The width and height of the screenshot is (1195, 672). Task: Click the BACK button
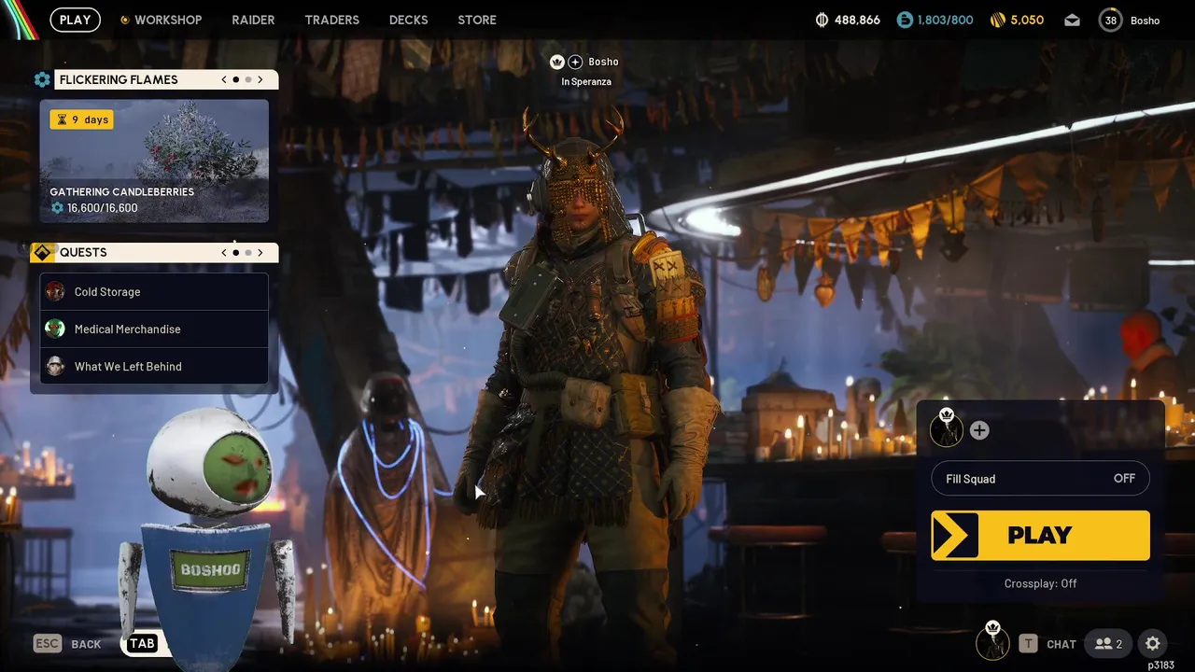pyautogui.click(x=86, y=644)
